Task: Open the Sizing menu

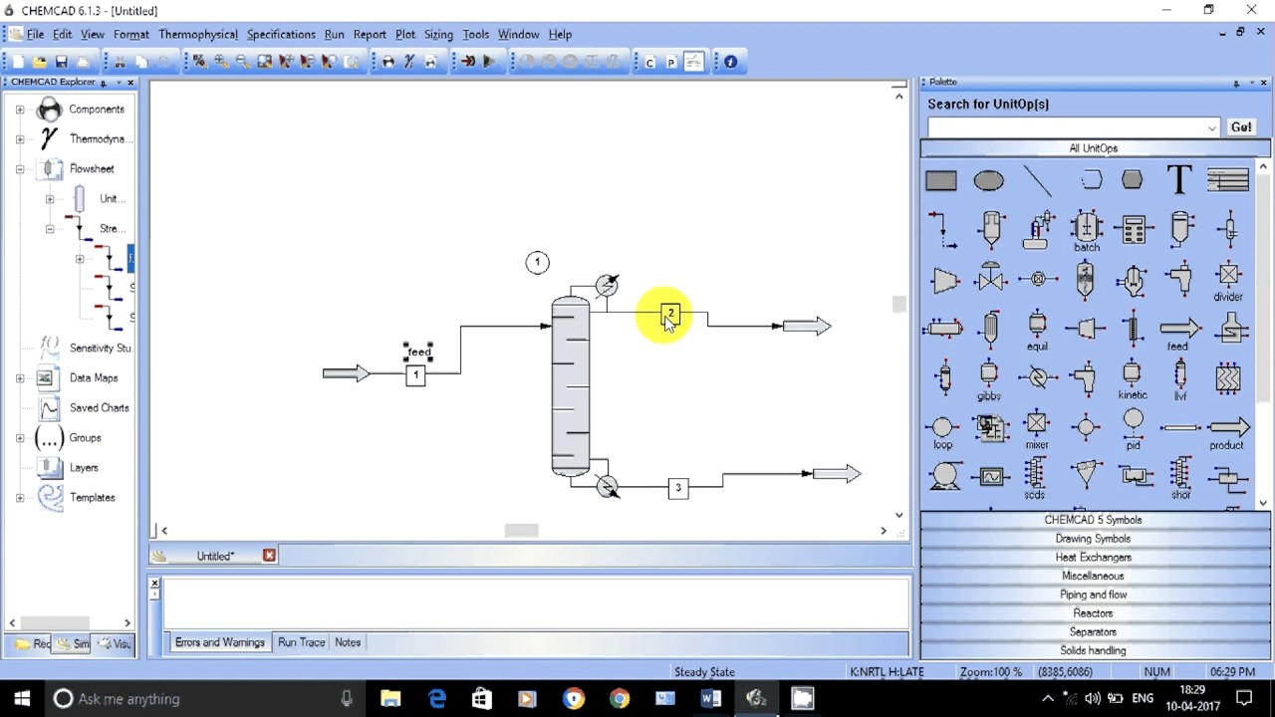Action: click(438, 34)
